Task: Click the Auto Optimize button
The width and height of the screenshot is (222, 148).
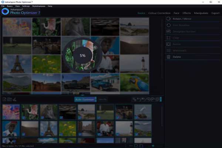Action: [x=85, y=100]
